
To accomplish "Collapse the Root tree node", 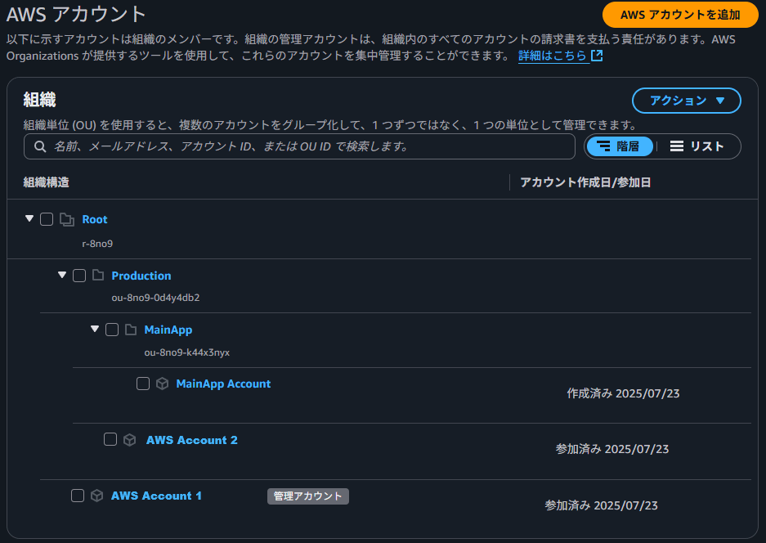I will coord(29,218).
